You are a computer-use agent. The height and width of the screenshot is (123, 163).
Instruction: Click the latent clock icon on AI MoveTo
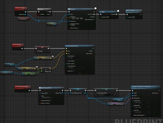pyautogui.click(x=96, y=8)
